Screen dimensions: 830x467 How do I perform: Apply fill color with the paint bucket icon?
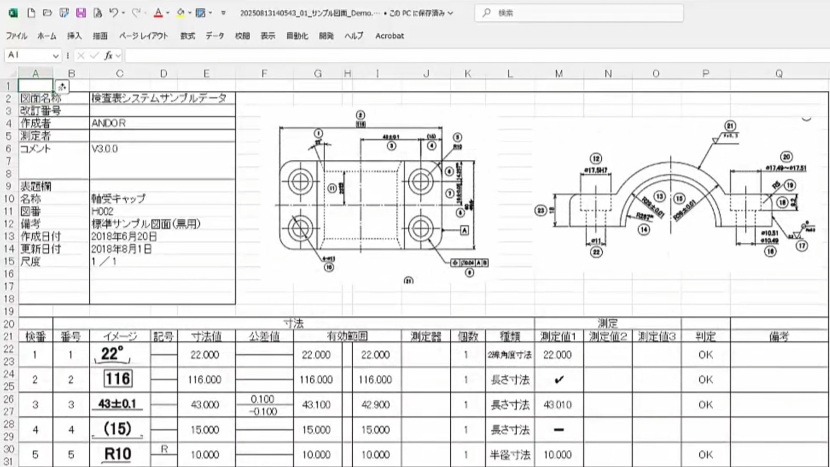click(x=181, y=13)
